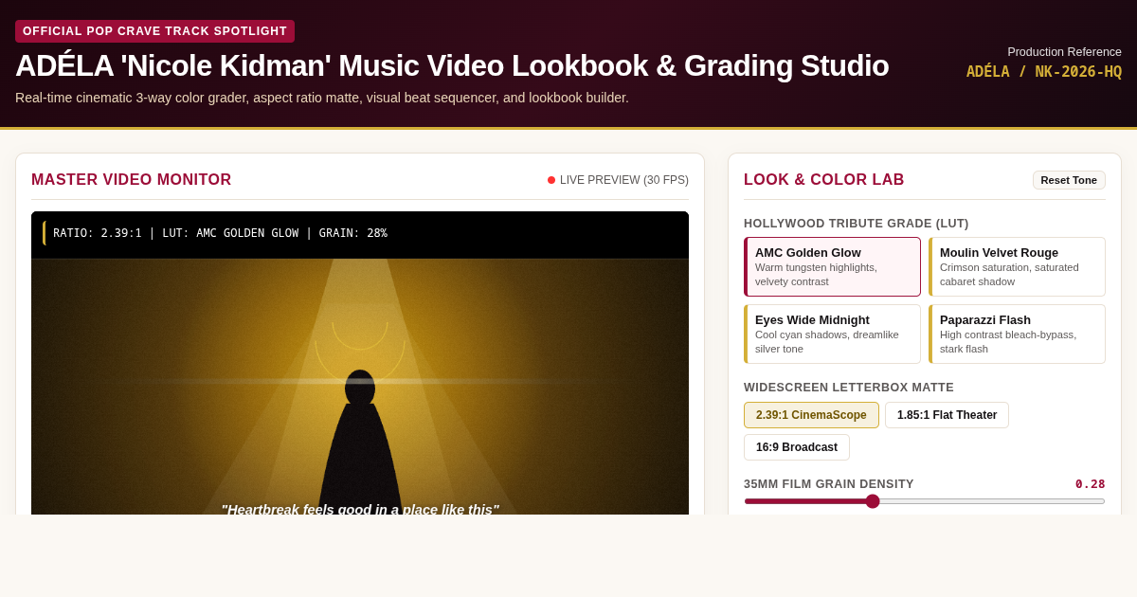The image size is (1137, 597).
Task: Choose the Moulin Velvet Rouge grade
Action: click(x=1017, y=267)
